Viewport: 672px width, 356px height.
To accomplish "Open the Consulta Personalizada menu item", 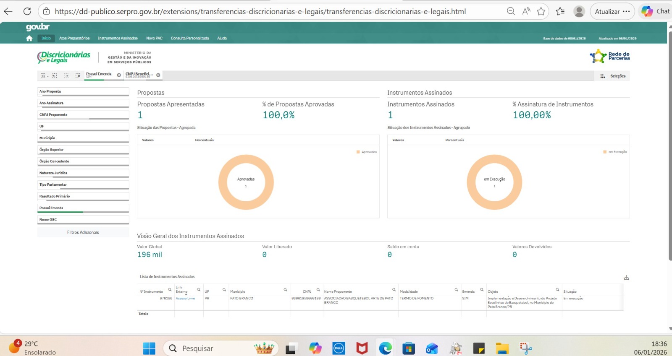I will tap(189, 38).
